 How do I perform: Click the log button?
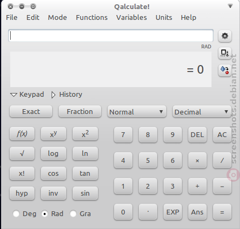[x=53, y=154]
